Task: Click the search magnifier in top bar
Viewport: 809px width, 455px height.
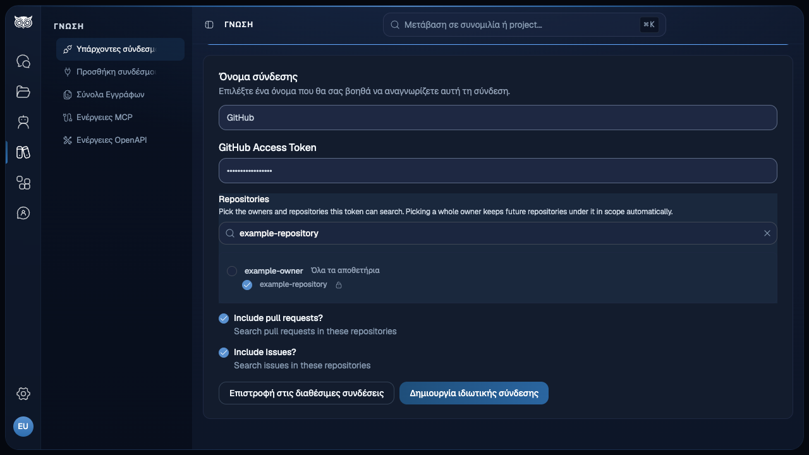Action: [x=394, y=25]
